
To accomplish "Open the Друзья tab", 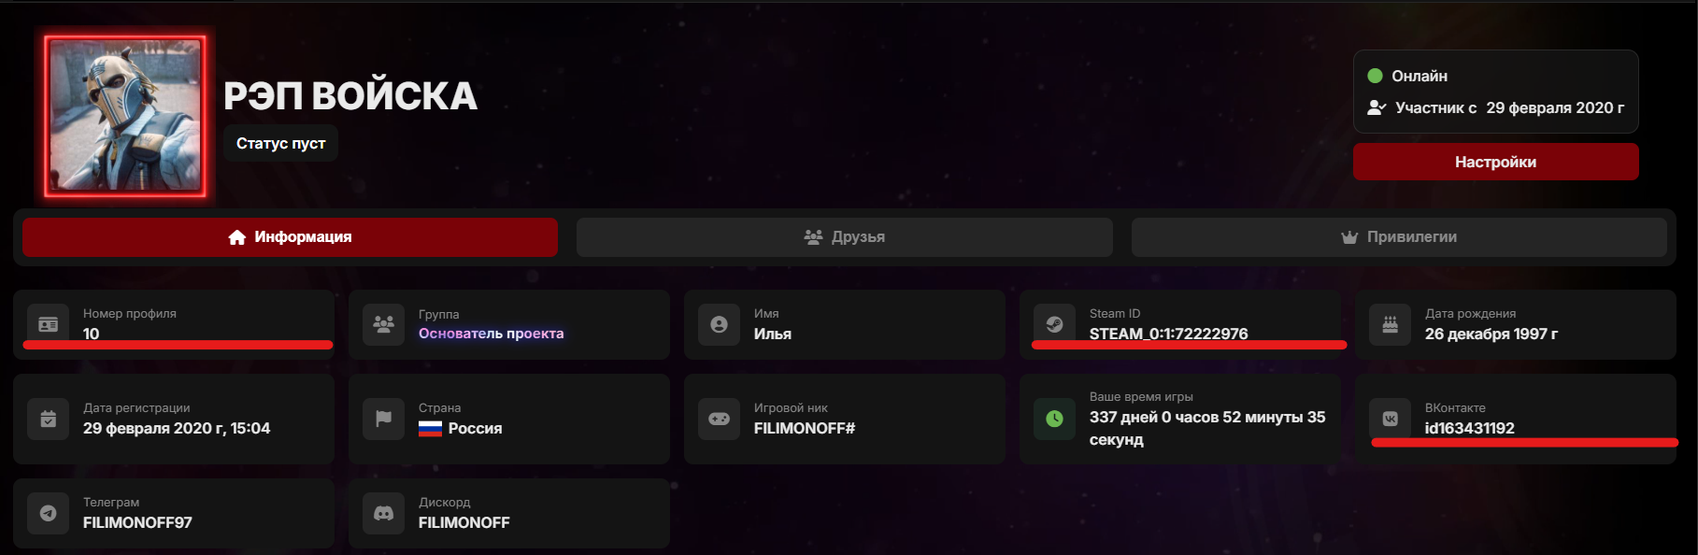I will point(844,237).
